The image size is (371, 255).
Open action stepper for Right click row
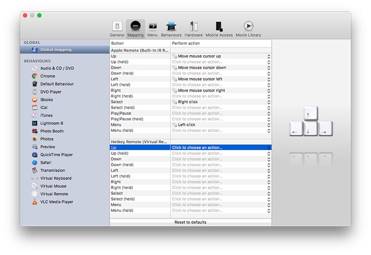[269, 102]
